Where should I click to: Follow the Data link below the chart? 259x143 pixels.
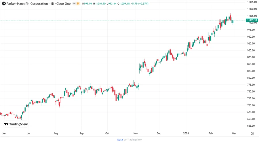pos(120,140)
